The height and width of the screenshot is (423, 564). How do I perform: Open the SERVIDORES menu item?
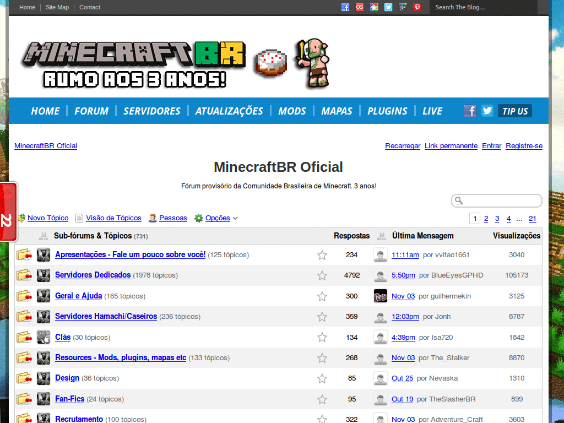(x=152, y=111)
